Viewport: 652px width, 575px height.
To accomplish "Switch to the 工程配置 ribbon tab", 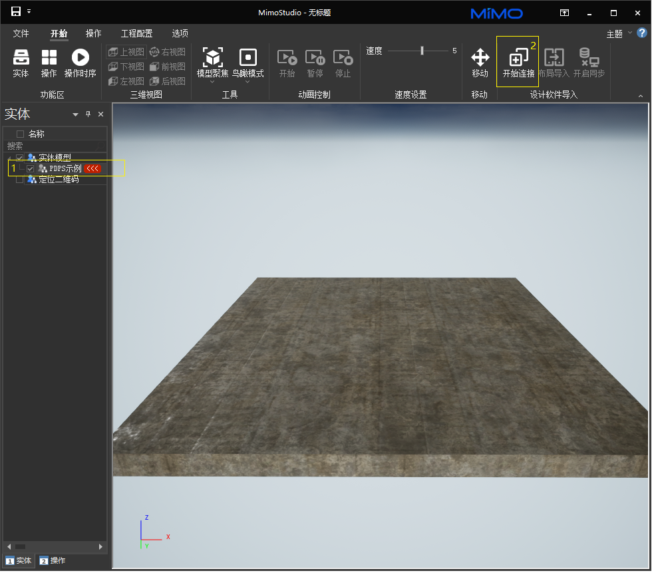I will [x=136, y=33].
